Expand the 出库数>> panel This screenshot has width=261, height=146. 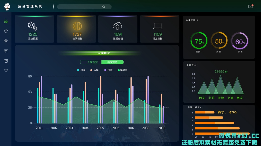point(191,65)
